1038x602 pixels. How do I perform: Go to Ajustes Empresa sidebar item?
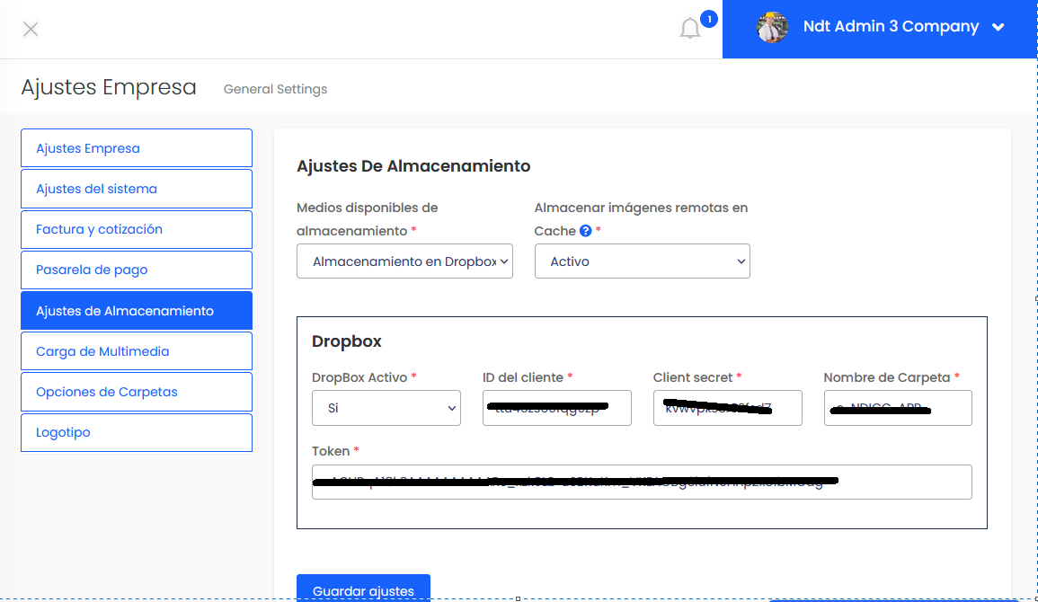click(x=136, y=148)
